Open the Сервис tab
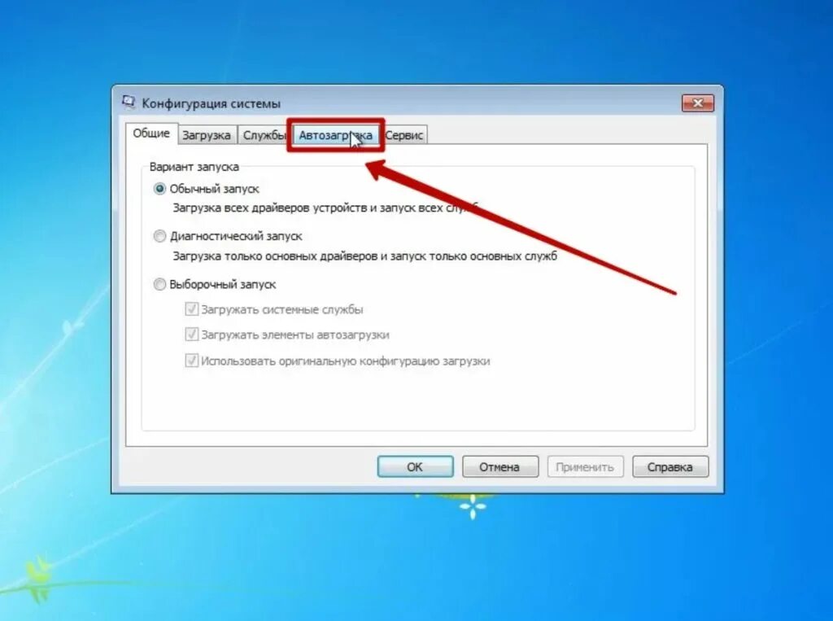This screenshot has height=621, width=833. 404,135
